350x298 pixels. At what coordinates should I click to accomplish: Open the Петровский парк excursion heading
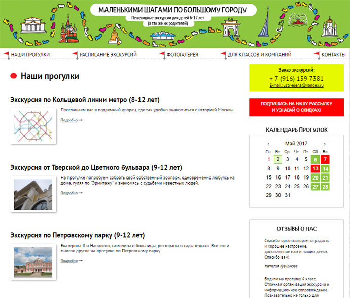click(78, 235)
